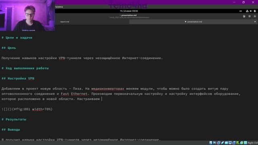This screenshot has height=145, width=258.
Task: Open the clock showing Чт, 12 июня 03:16
Action: 129,11
